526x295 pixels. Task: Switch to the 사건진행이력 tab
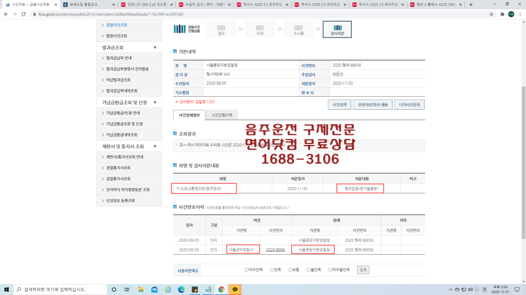coord(222,115)
